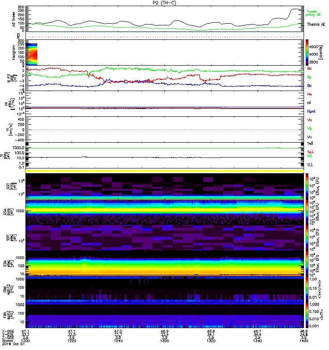
Task: Click the "Keogram" vertical axis label
Action: (x=14, y=52)
